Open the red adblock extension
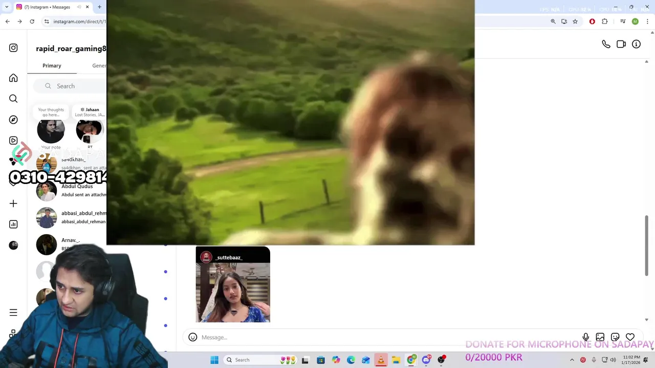 coord(592,21)
